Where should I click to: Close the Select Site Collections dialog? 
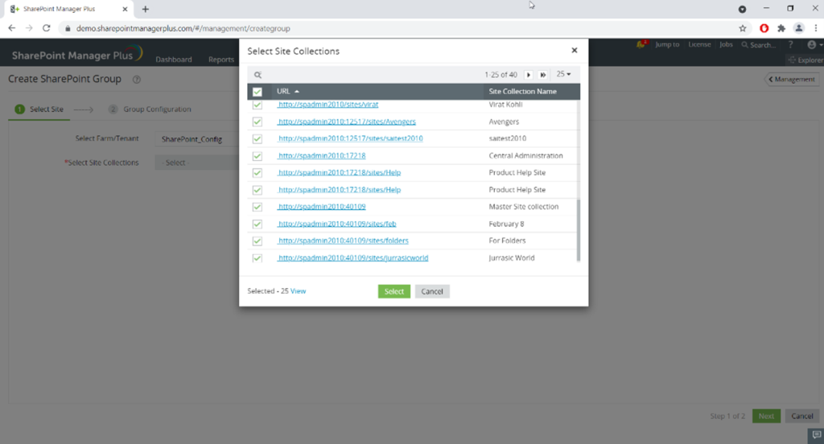(575, 51)
